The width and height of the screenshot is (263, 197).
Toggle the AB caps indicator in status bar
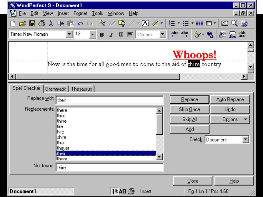[123, 191]
